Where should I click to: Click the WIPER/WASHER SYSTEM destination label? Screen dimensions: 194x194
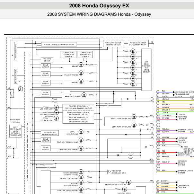point(184,92)
